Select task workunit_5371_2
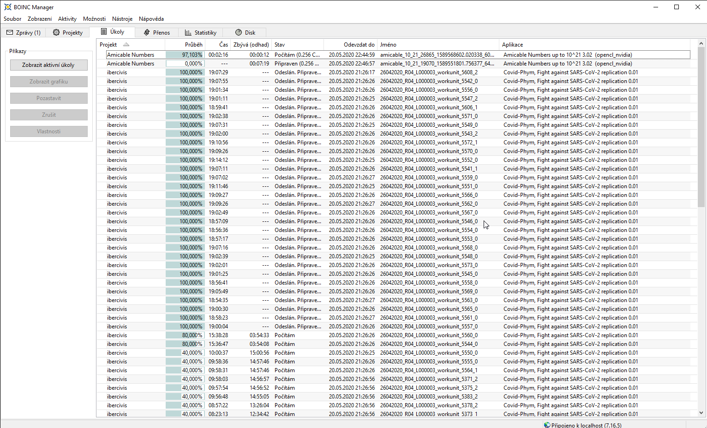 tap(429, 379)
